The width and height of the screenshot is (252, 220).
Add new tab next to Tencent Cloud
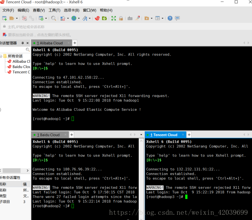click(x=189, y=135)
